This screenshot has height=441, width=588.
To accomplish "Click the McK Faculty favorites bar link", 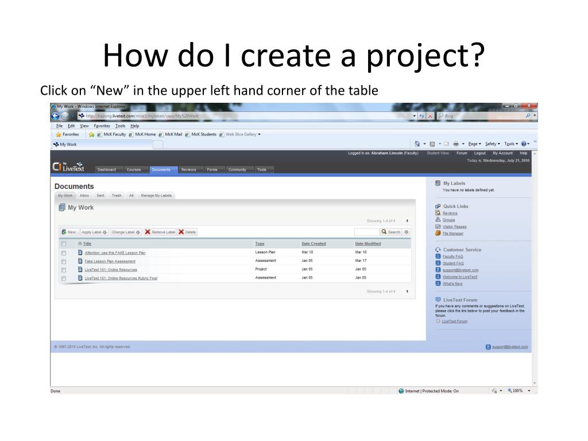I will pos(111,134).
